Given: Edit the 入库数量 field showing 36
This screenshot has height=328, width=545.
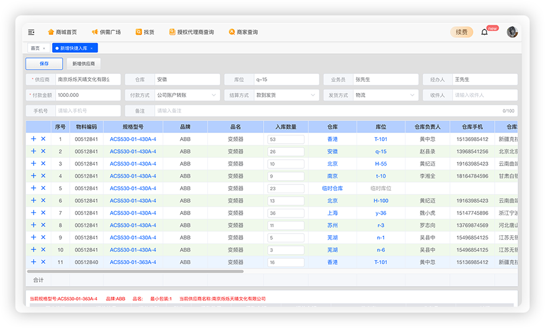Looking at the screenshot, I should [x=286, y=213].
